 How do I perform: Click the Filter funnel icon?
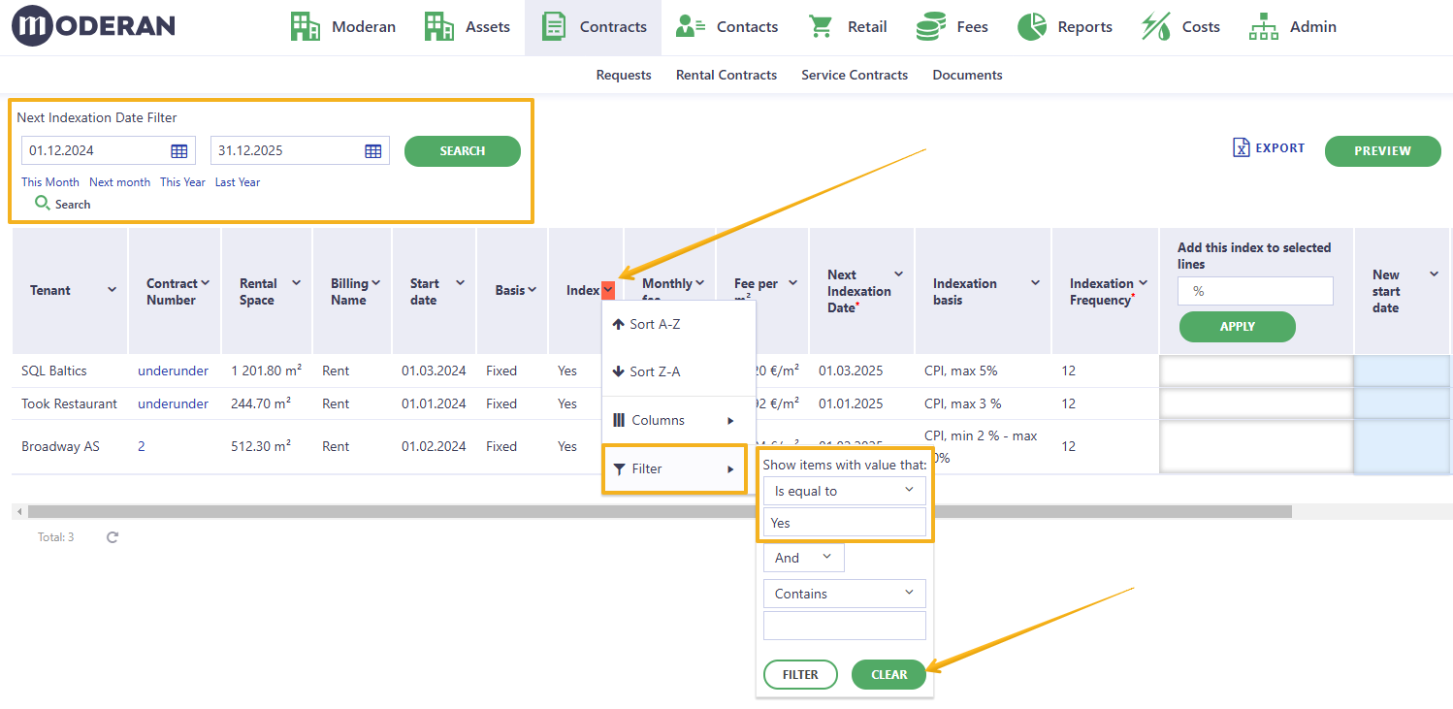tap(618, 468)
